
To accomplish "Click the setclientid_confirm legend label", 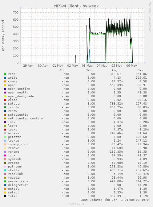I will point(26,118).
